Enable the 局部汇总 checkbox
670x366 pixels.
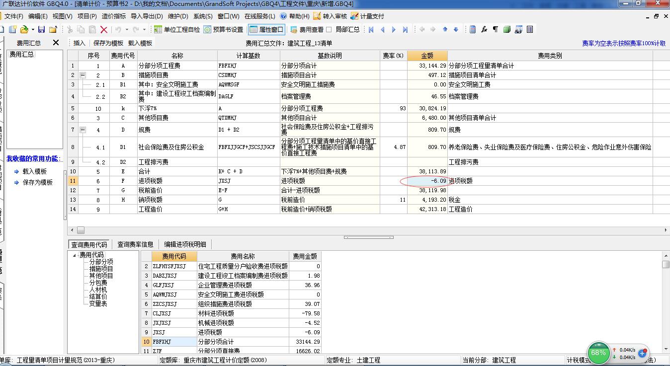pos(329,30)
